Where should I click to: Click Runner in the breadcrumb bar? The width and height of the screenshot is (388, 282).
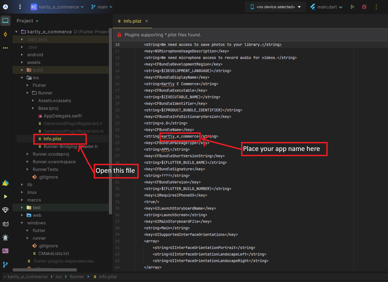(77, 277)
